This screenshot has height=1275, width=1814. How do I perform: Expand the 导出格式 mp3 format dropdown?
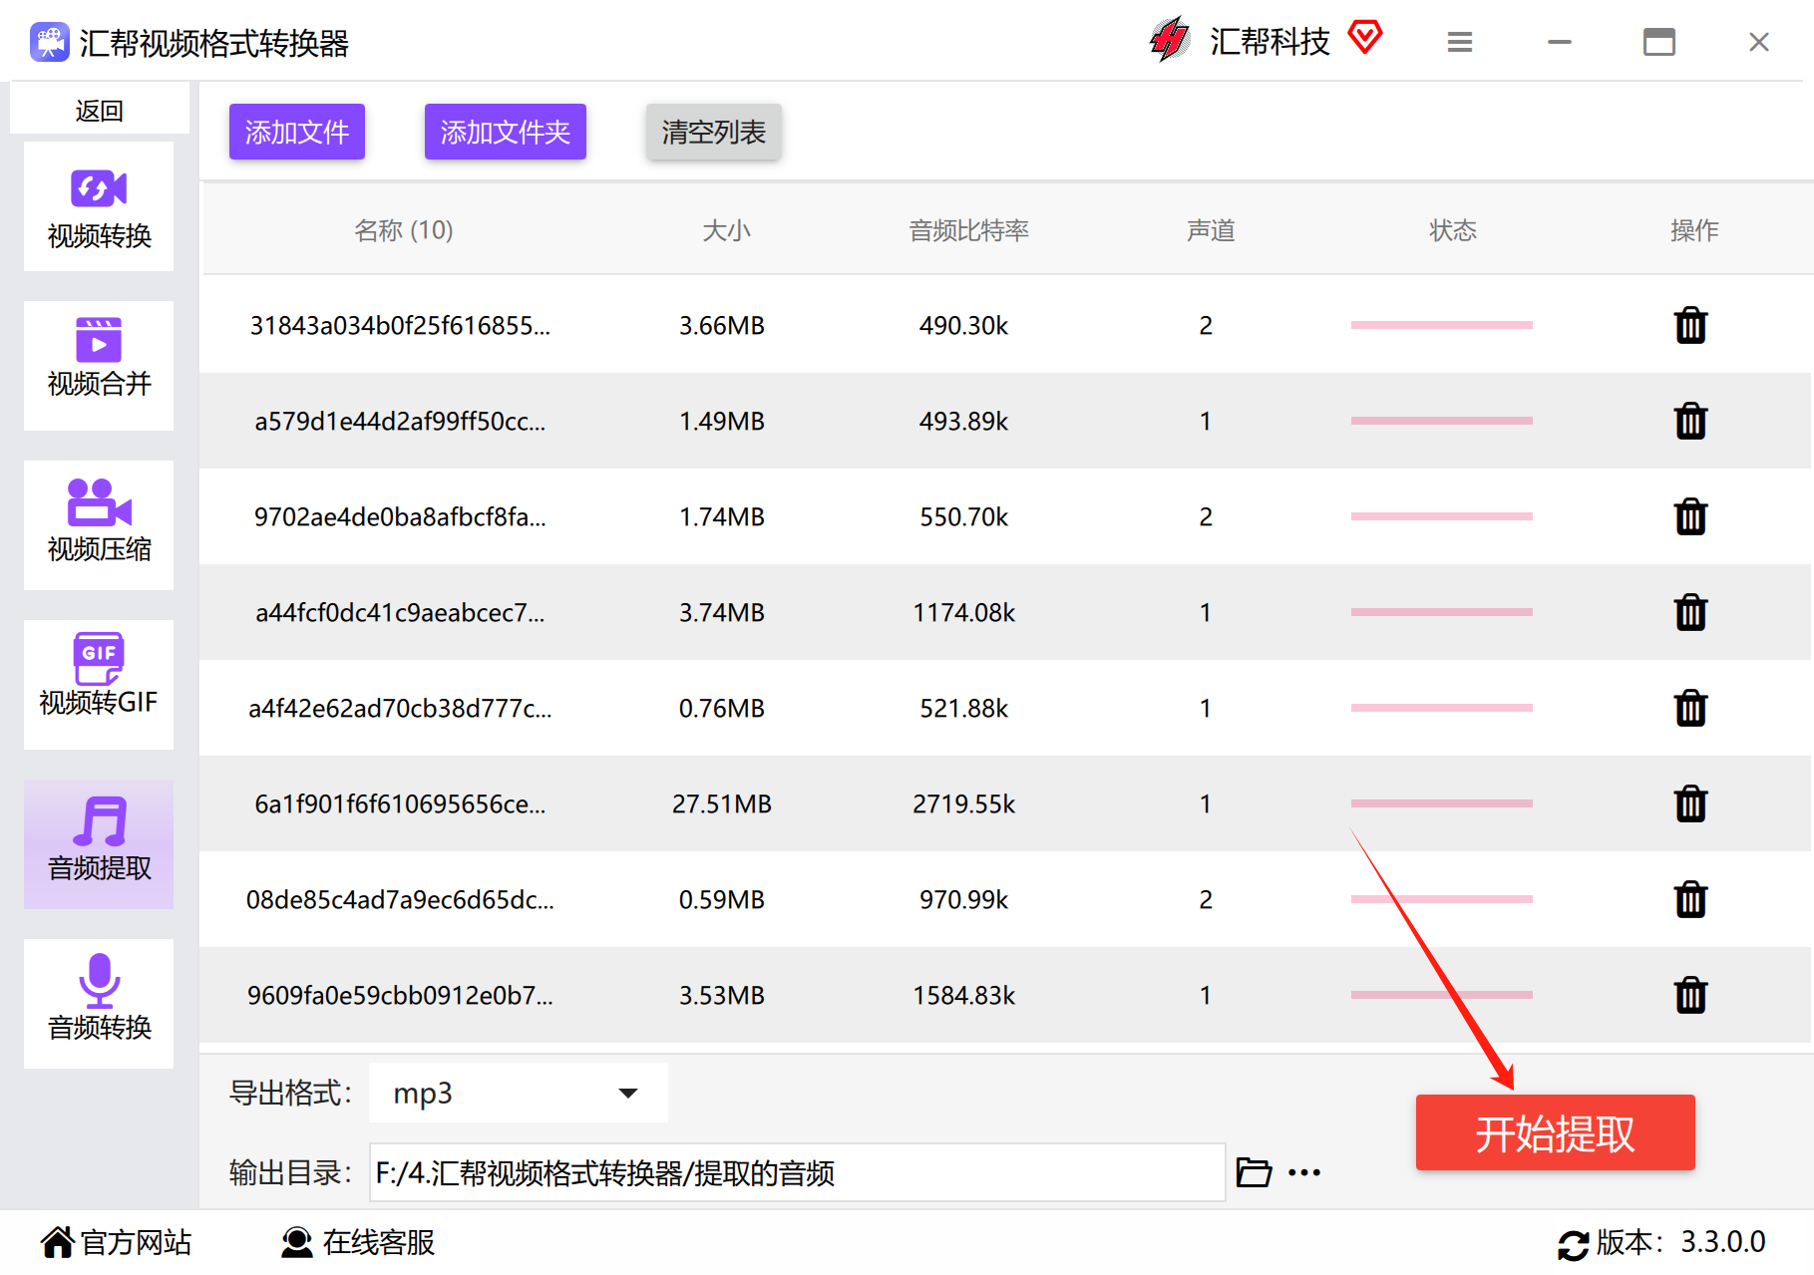coord(519,1093)
